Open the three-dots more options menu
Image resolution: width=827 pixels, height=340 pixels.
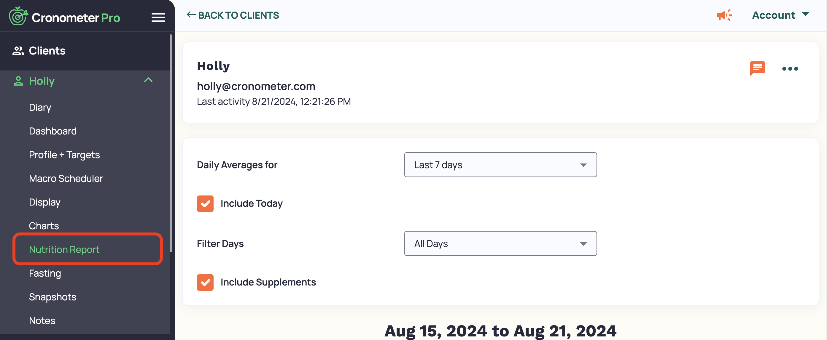[x=790, y=69]
